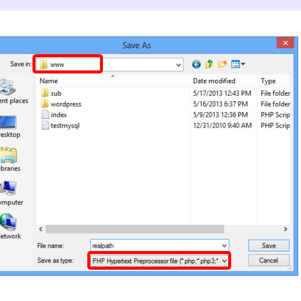Sort by the Name column header

point(113,81)
